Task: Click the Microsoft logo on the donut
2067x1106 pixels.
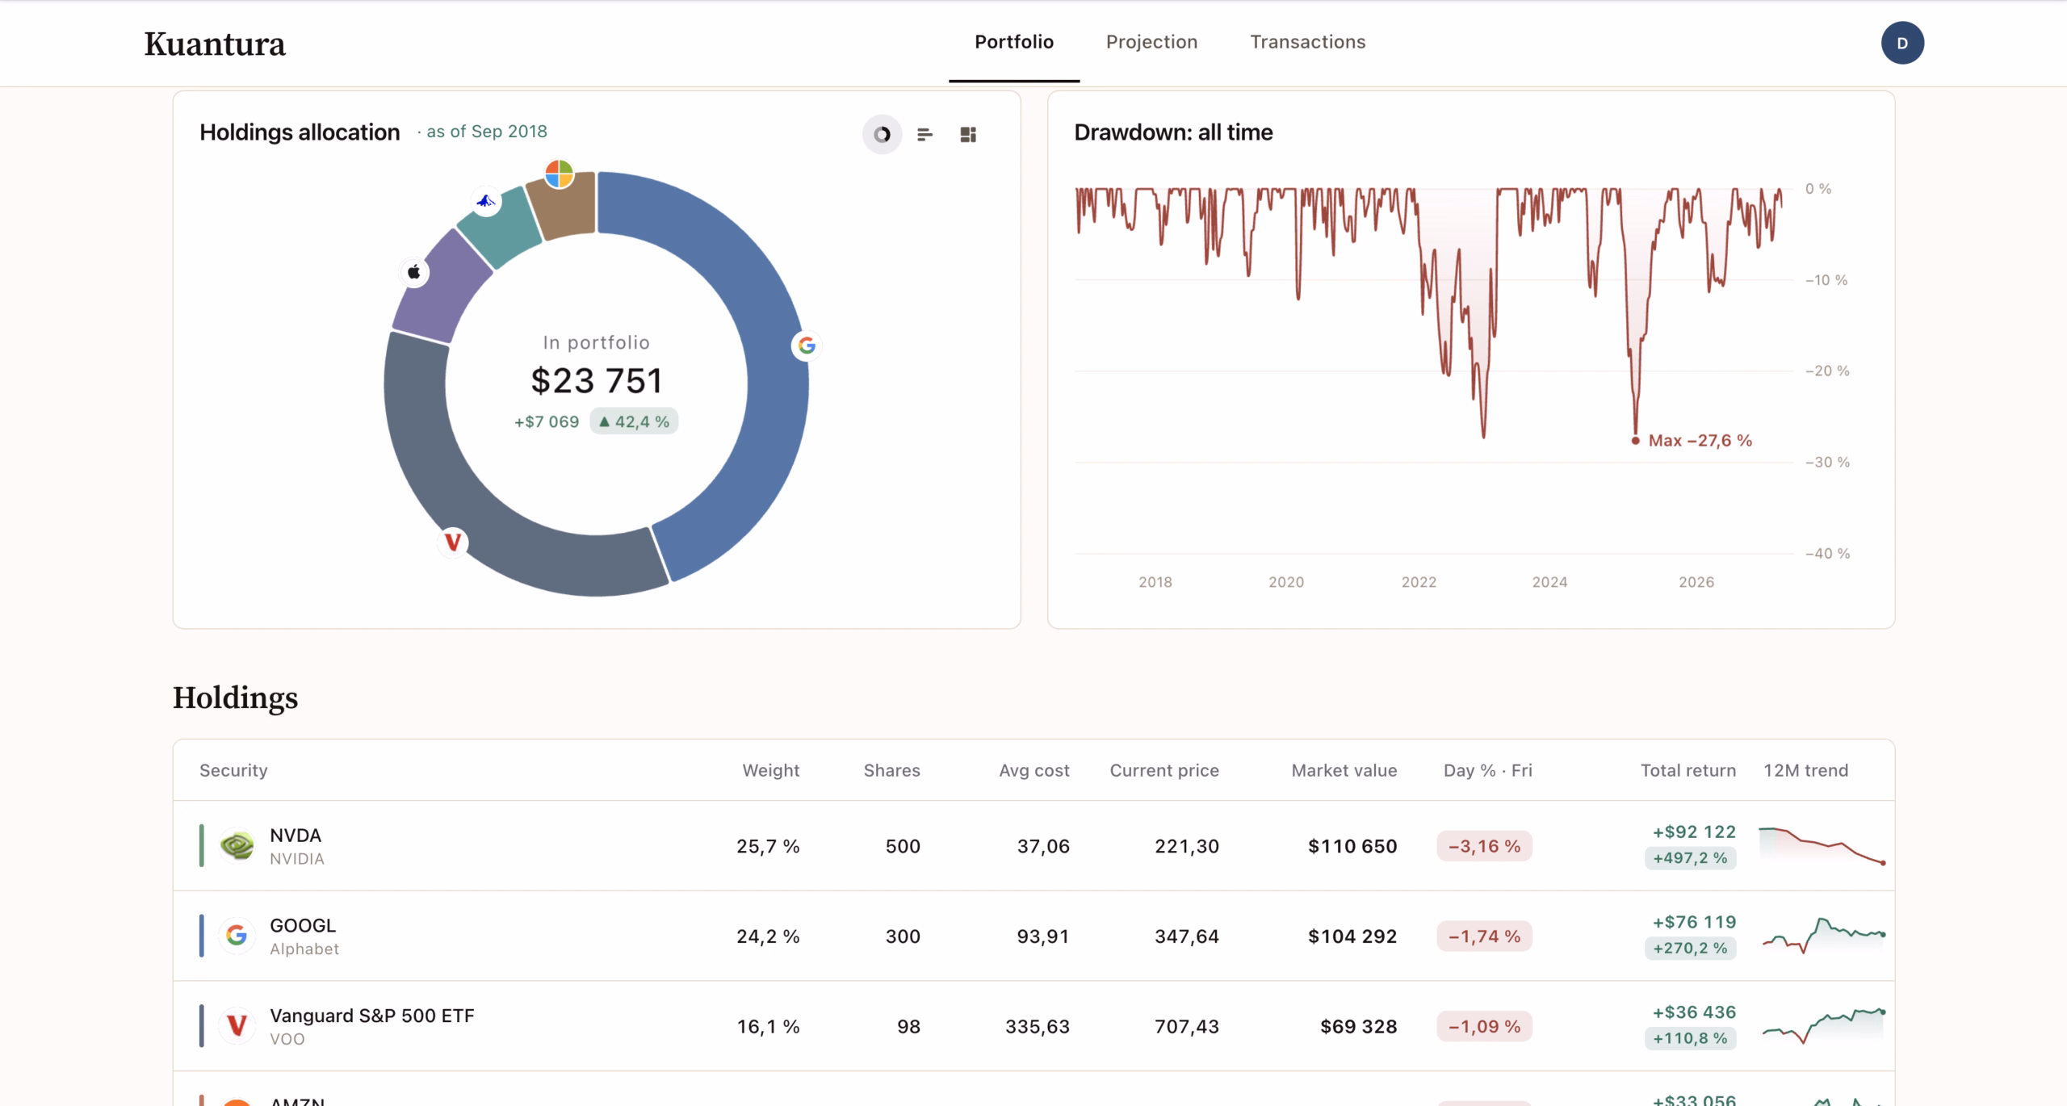Action: click(x=559, y=174)
